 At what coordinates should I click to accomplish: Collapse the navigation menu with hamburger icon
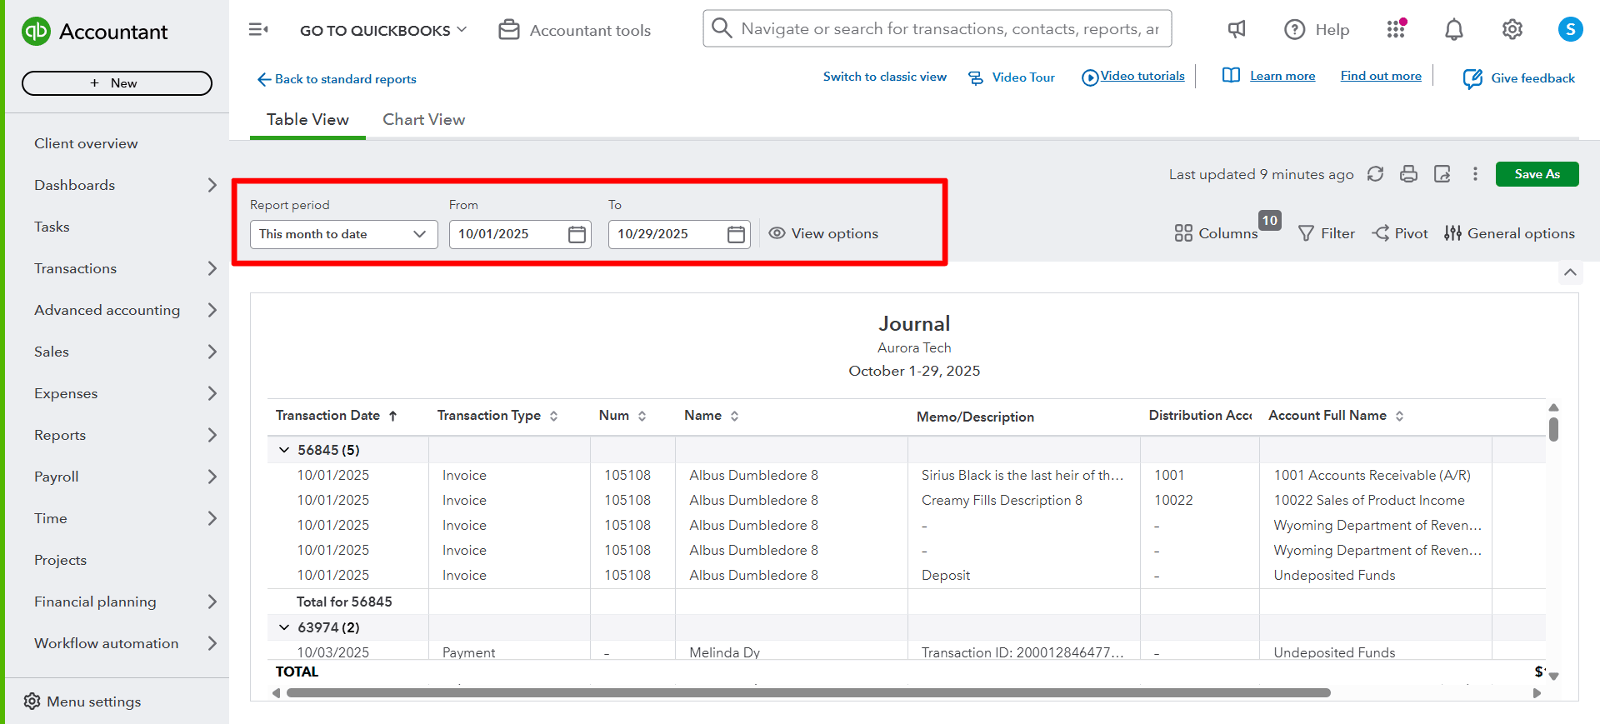click(x=258, y=30)
